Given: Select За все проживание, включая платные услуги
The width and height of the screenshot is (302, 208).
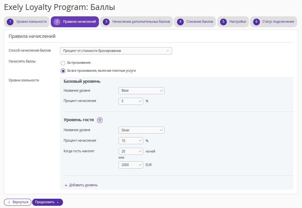Looking at the screenshot, I should (x=63, y=71).
